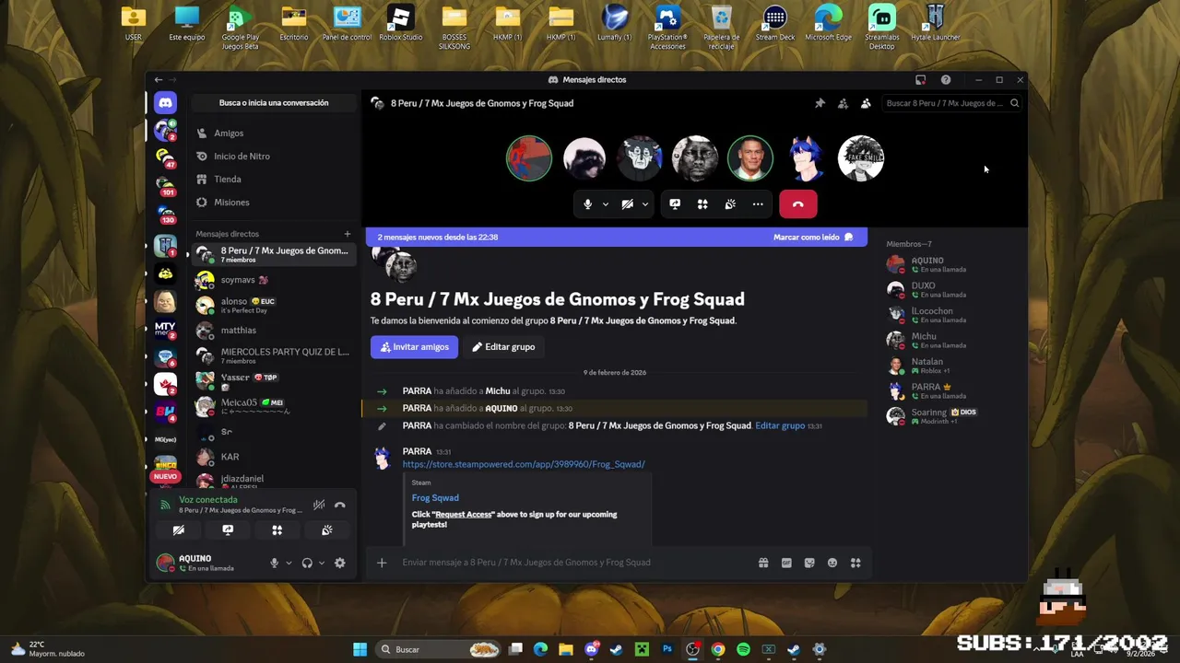Open soundboard button in voice connected panel
Image resolution: width=1180 pixels, height=663 pixels.
point(326,530)
